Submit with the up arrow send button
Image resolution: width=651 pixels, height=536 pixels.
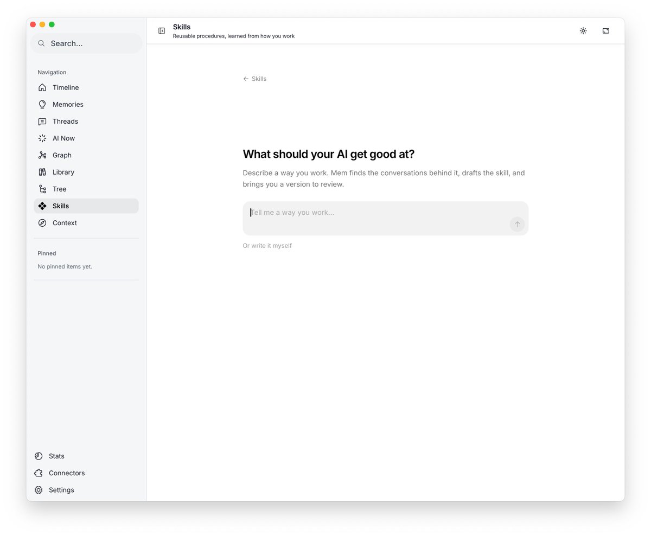point(517,225)
